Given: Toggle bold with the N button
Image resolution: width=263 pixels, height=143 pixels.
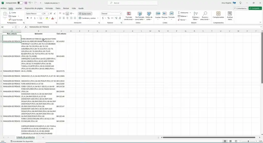Looking at the screenshot, I should coord(27,18).
